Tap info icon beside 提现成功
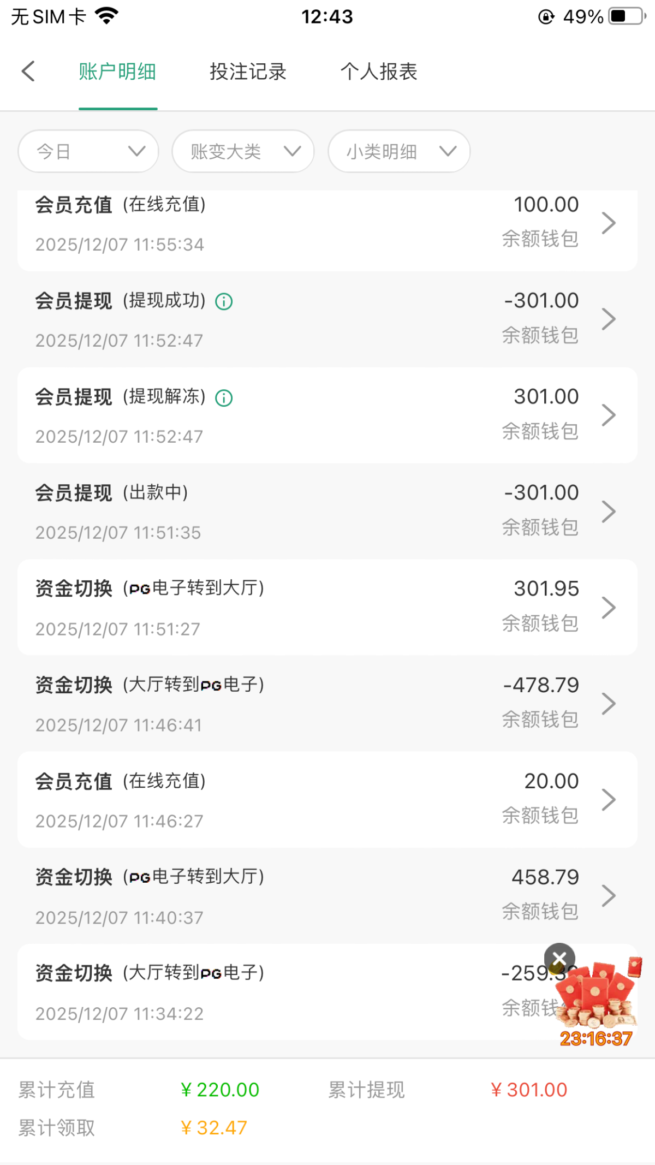 224,301
